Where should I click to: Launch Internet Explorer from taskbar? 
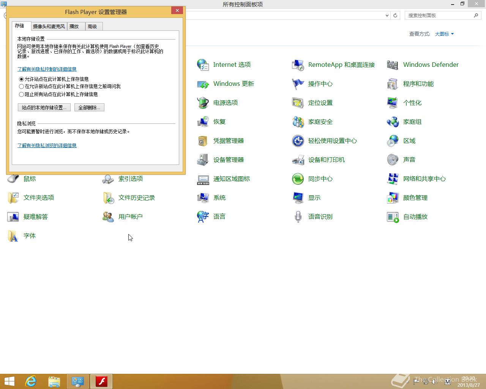[x=31, y=381]
